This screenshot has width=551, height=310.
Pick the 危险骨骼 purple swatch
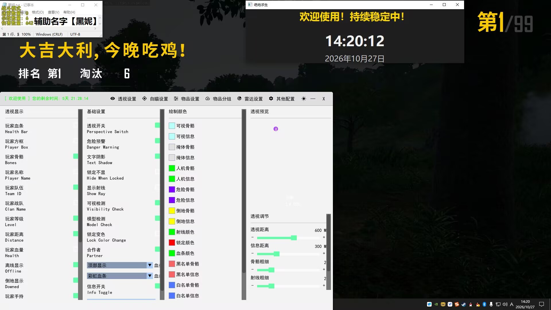172,189
